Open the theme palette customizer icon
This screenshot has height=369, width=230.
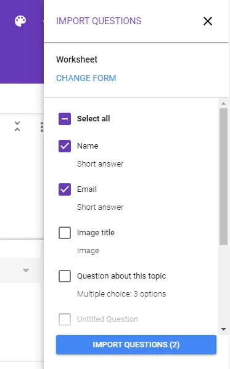pyautogui.click(x=20, y=21)
